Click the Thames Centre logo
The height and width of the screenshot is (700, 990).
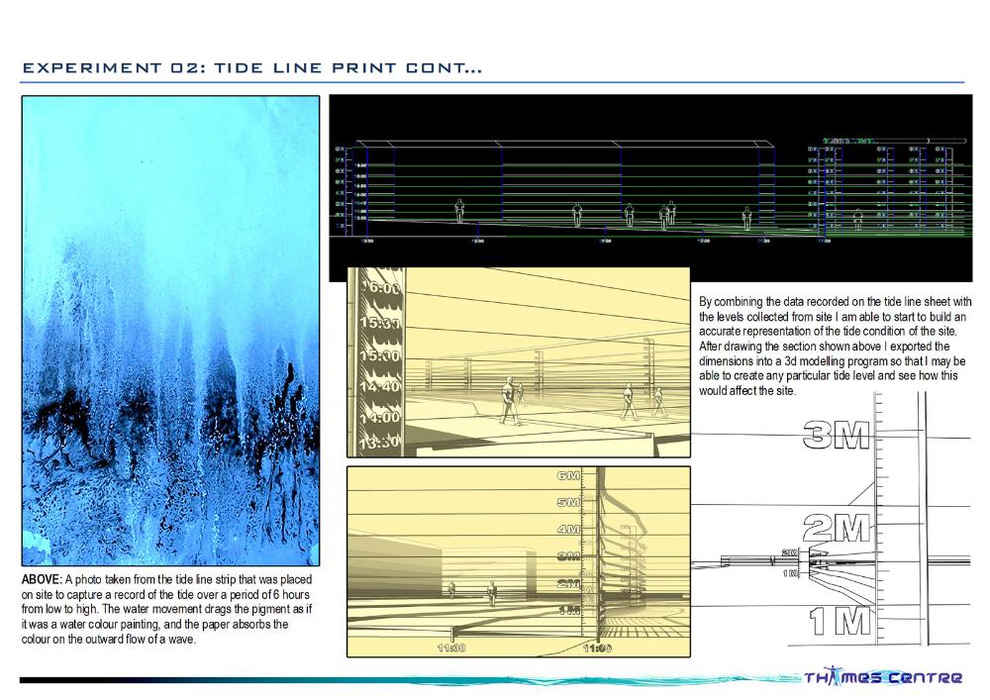(x=883, y=676)
